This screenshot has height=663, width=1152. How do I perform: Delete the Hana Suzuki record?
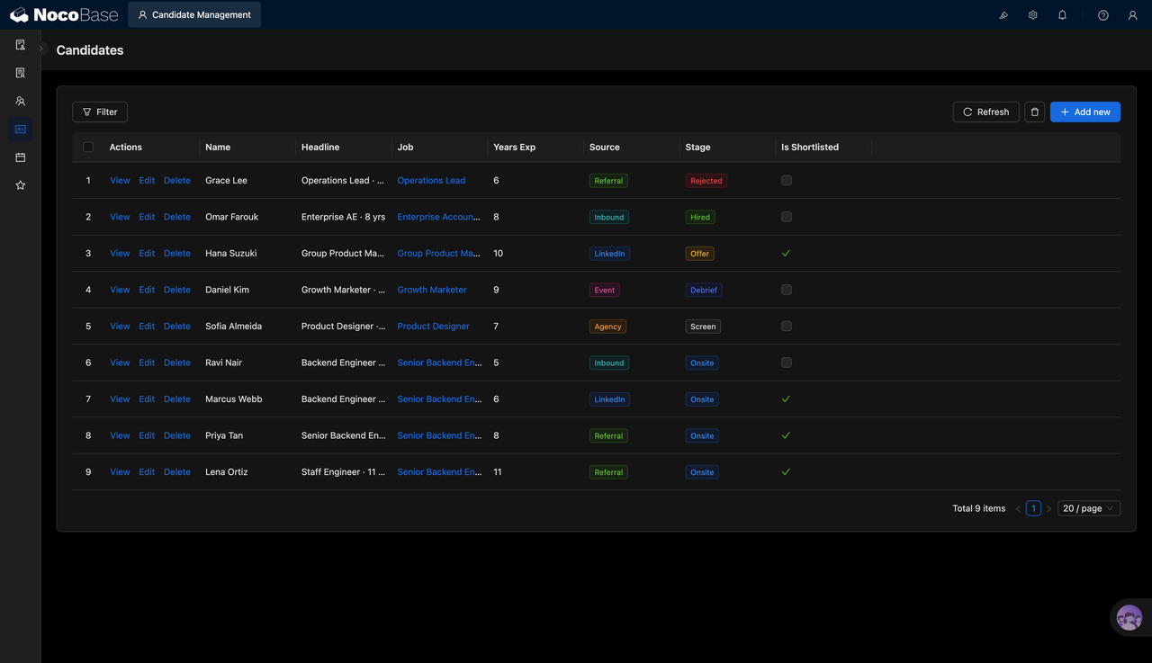coord(177,253)
